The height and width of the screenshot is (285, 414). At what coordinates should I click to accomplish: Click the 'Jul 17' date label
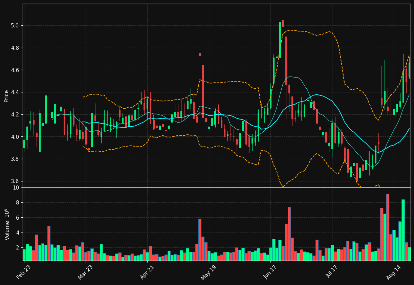pos(332,272)
